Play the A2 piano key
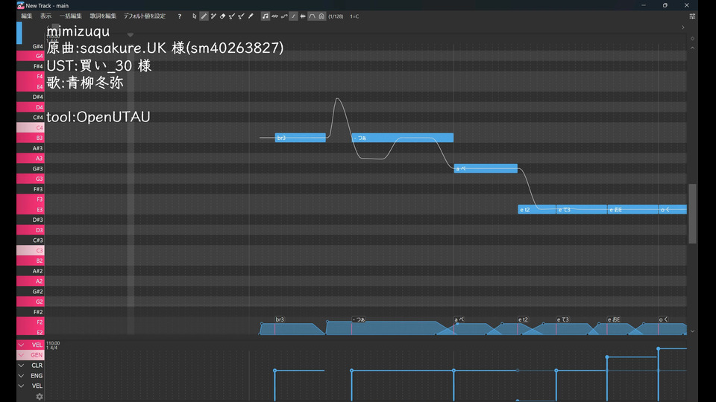Image resolution: width=716 pixels, height=402 pixels. 30,281
